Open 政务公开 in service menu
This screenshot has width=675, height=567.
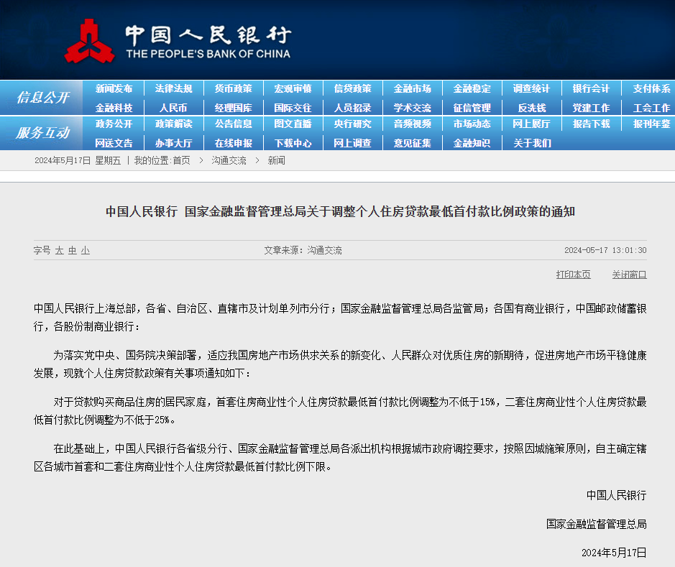point(114,124)
